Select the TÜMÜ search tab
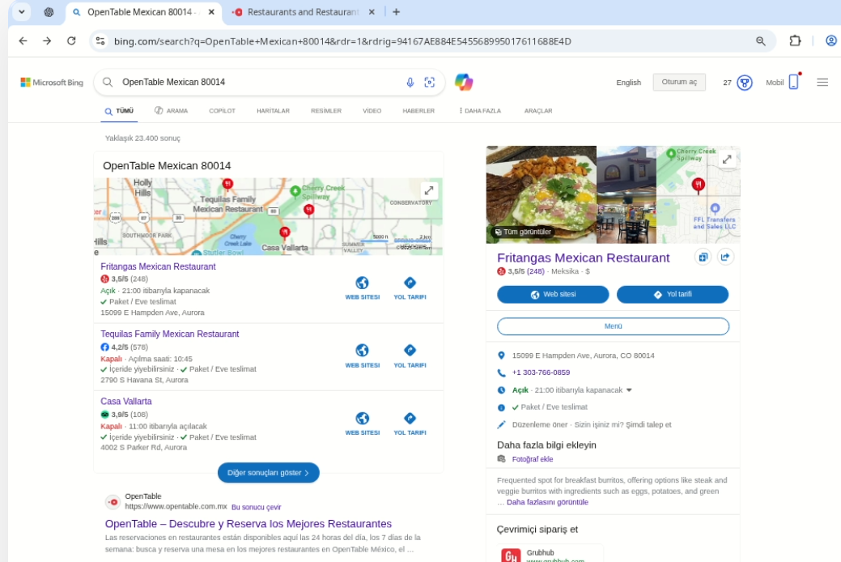 coord(119,111)
